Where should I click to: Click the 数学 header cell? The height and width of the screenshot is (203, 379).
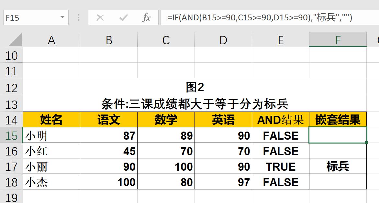pyautogui.click(x=166, y=120)
